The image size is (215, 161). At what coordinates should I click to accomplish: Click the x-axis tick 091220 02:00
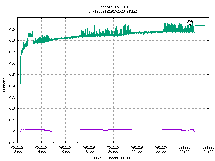pos(184,150)
